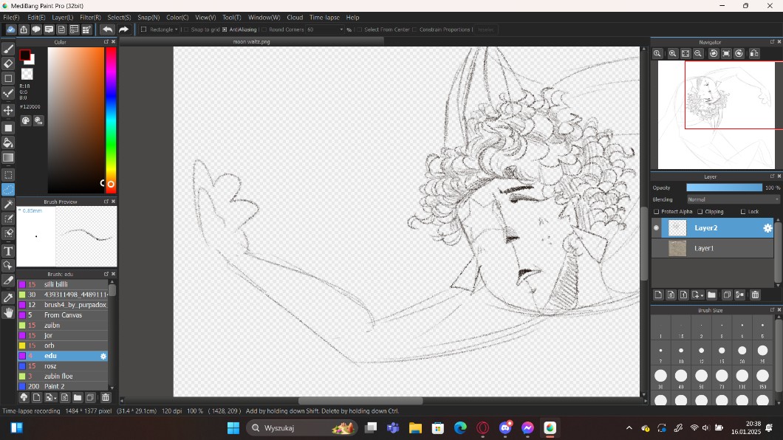
Task: Select the Eraser tool in the toolbox
Action: 9,63
